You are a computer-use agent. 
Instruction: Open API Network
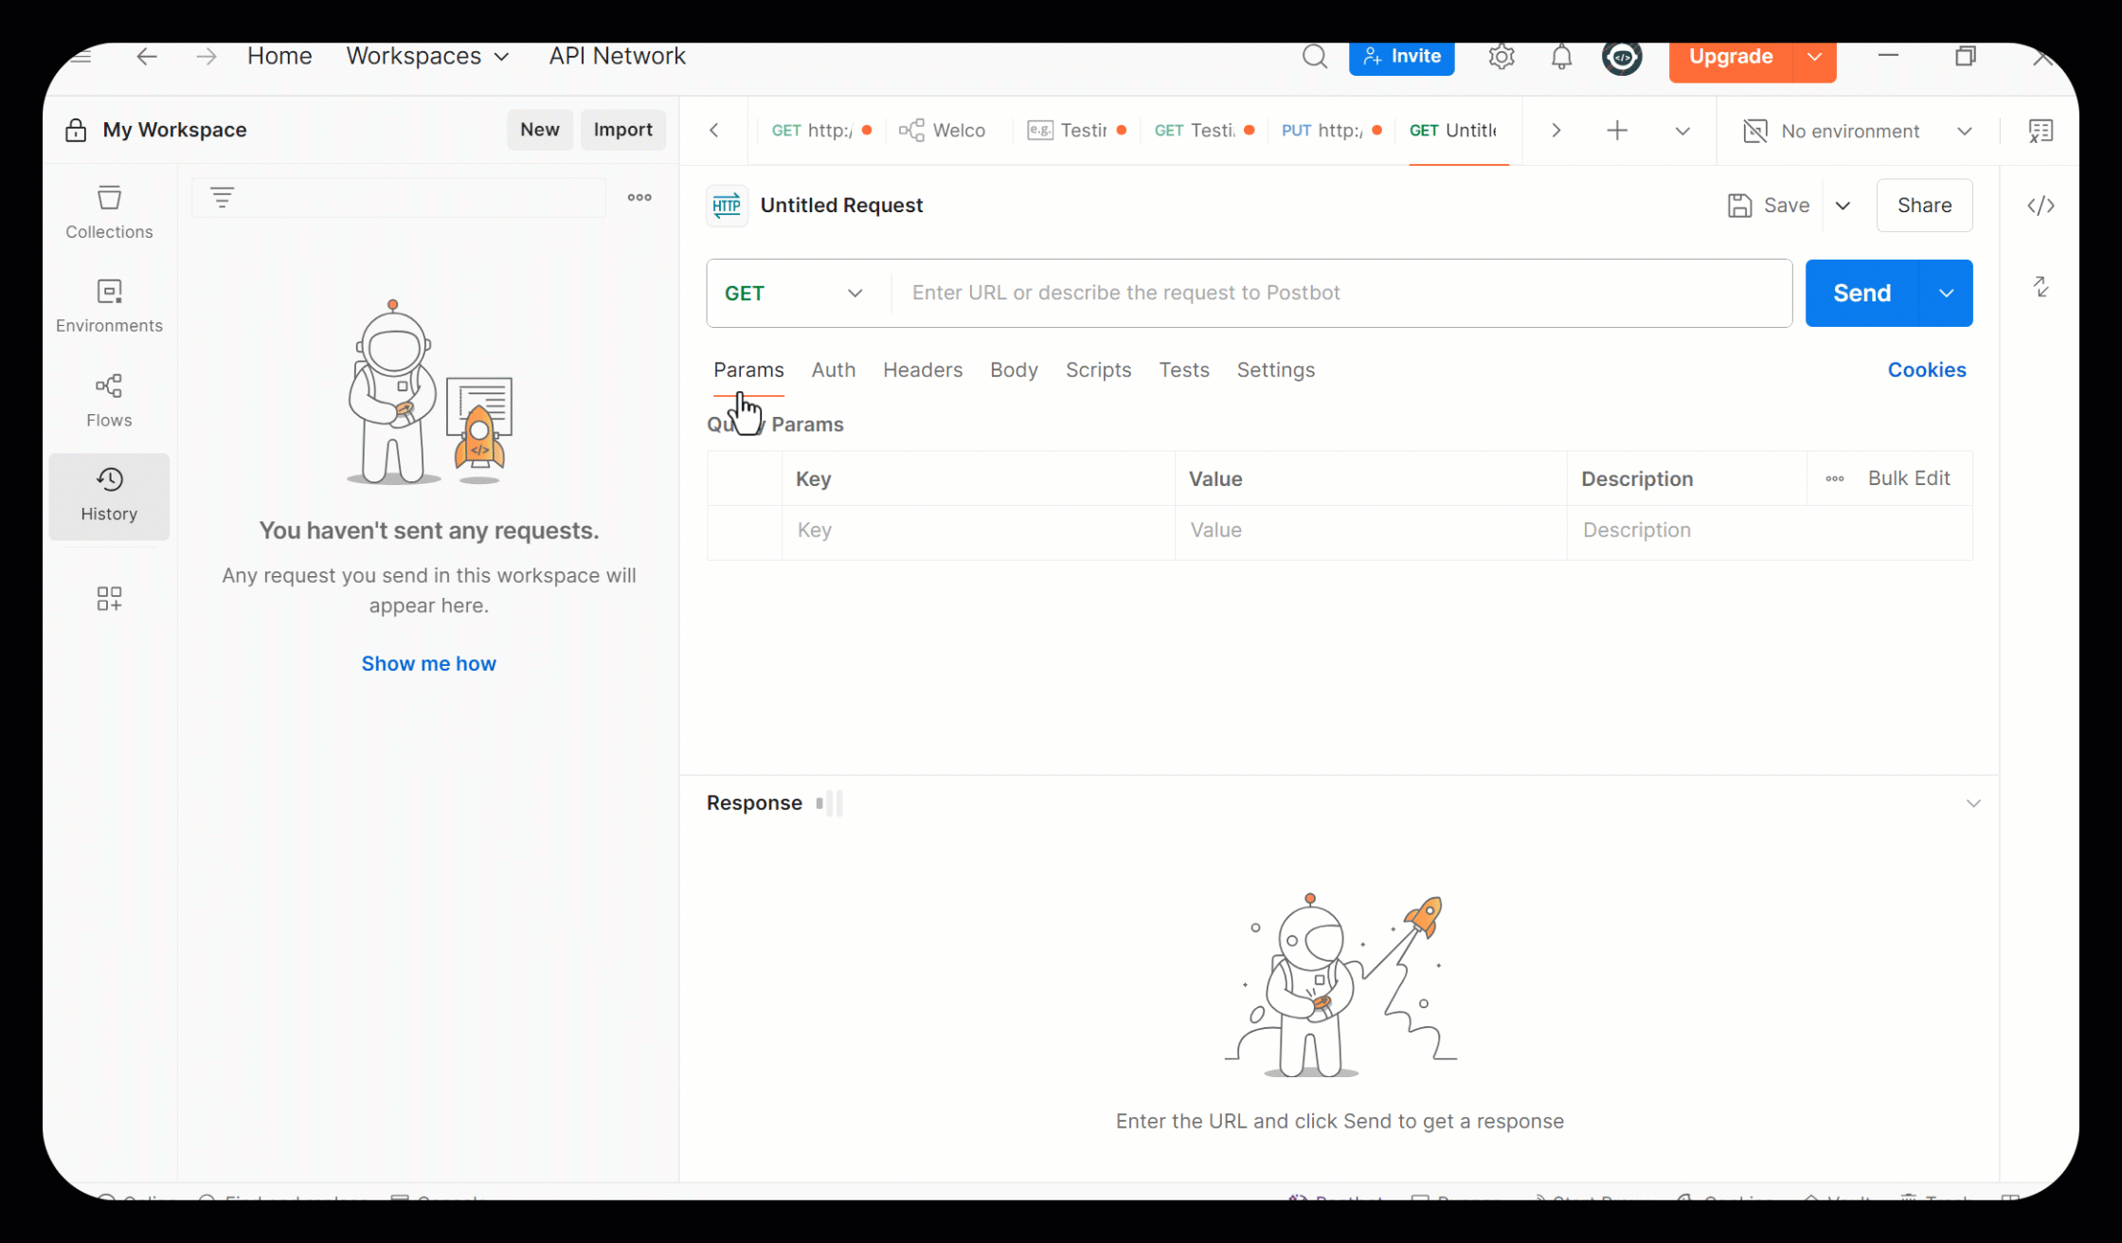(x=617, y=56)
